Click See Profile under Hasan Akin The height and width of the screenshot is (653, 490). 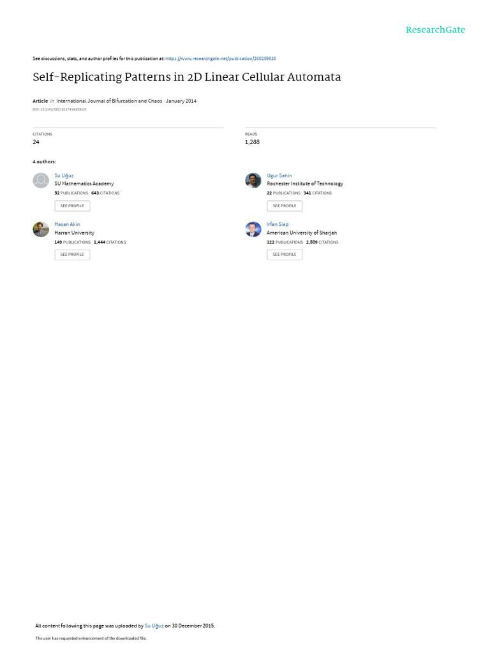click(x=72, y=254)
